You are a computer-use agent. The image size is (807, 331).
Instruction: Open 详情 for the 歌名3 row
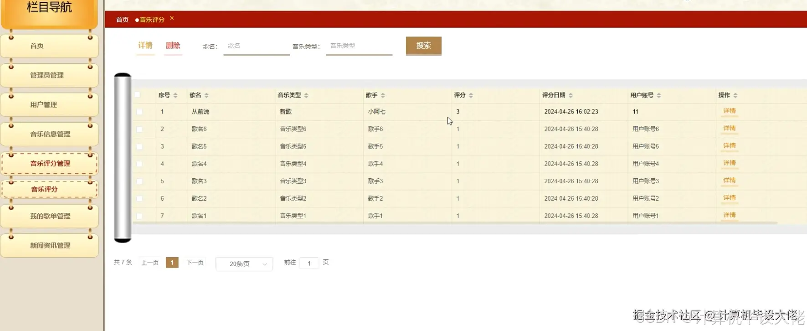(x=730, y=180)
